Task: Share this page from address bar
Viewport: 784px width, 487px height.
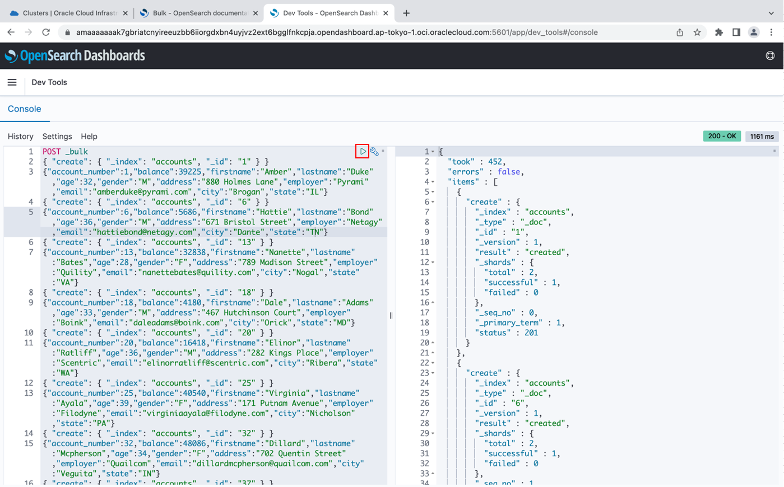Action: pos(680,32)
